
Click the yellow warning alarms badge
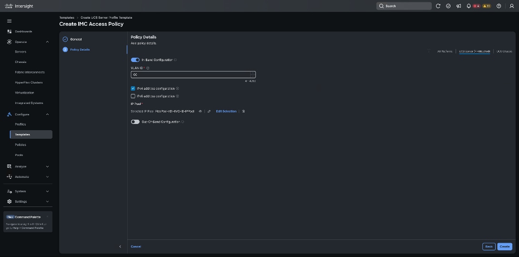(486, 6)
